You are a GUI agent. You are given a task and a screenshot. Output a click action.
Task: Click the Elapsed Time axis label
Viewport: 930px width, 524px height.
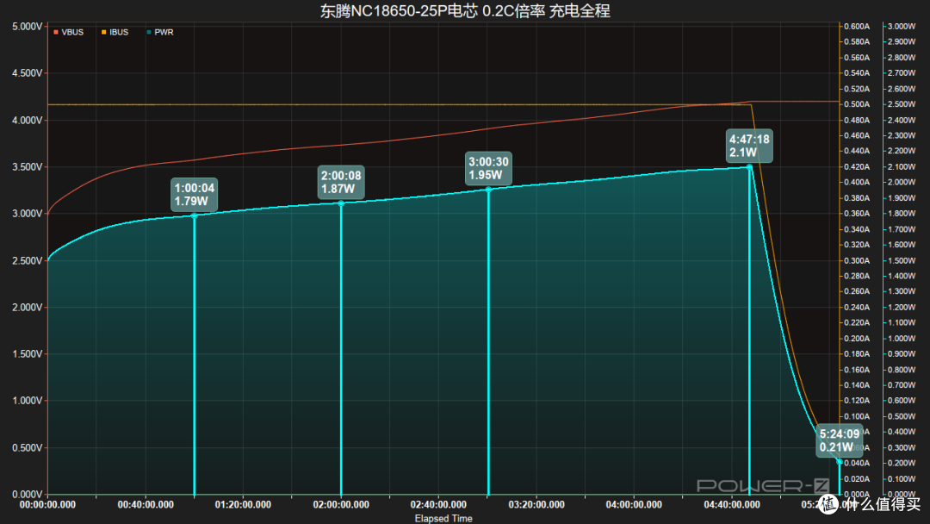click(443, 518)
